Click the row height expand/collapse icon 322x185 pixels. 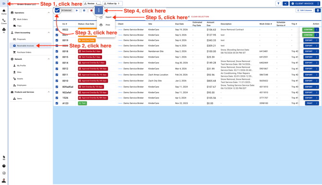318,10
